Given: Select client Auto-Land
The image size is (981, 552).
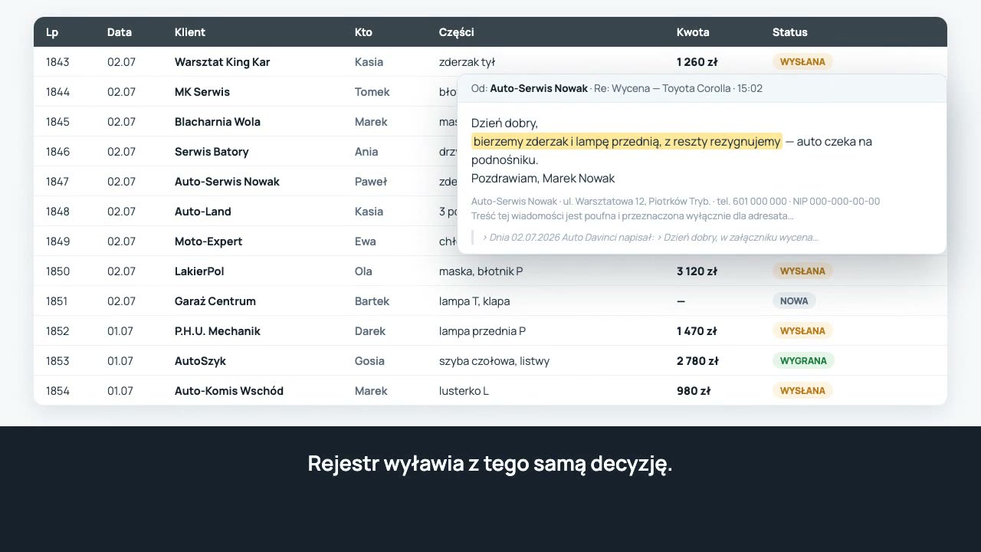Looking at the screenshot, I should tap(203, 212).
